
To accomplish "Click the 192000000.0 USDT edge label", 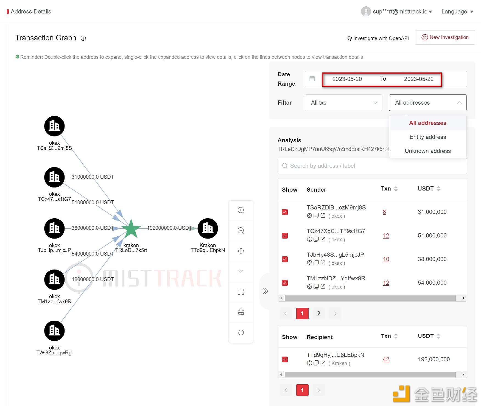I will pos(169,228).
